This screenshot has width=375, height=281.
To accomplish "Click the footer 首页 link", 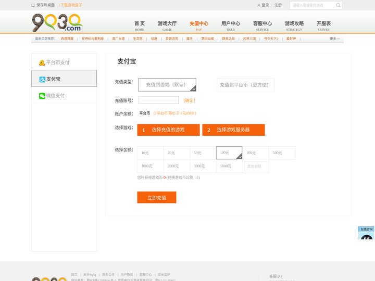I will click(x=74, y=275).
